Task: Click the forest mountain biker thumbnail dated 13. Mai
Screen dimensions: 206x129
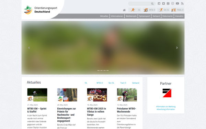Action: (127, 95)
